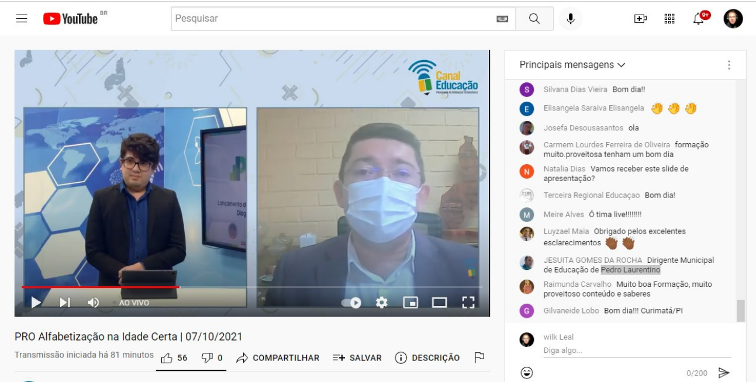
Task: Mute the video volume
Action: click(x=93, y=303)
